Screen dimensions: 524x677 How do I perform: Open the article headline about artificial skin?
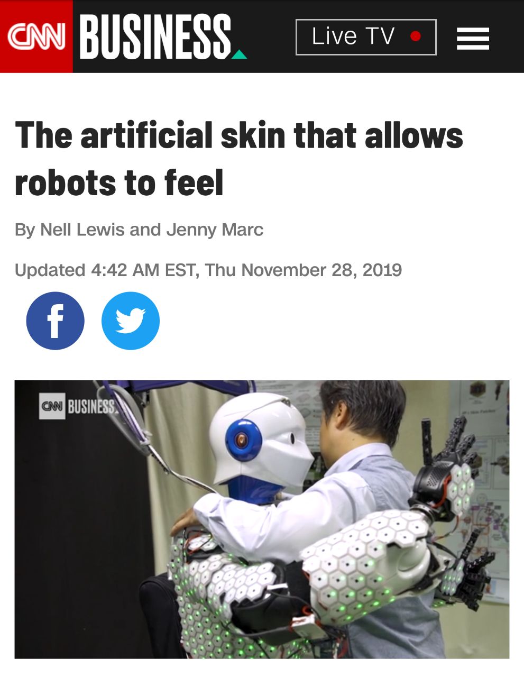click(x=239, y=159)
